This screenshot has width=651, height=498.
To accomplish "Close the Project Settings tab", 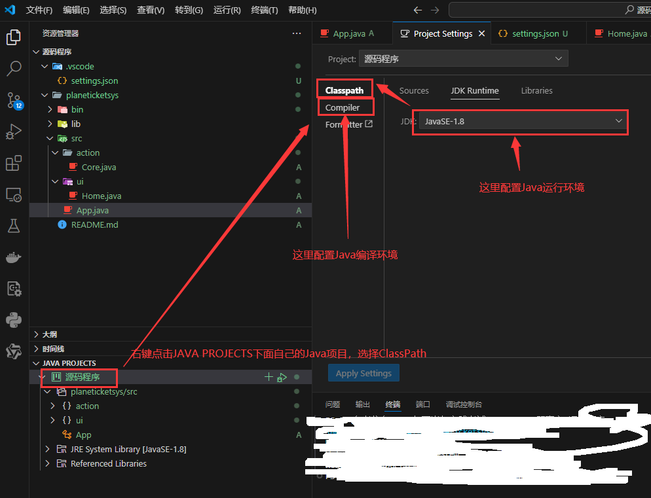I will point(482,33).
